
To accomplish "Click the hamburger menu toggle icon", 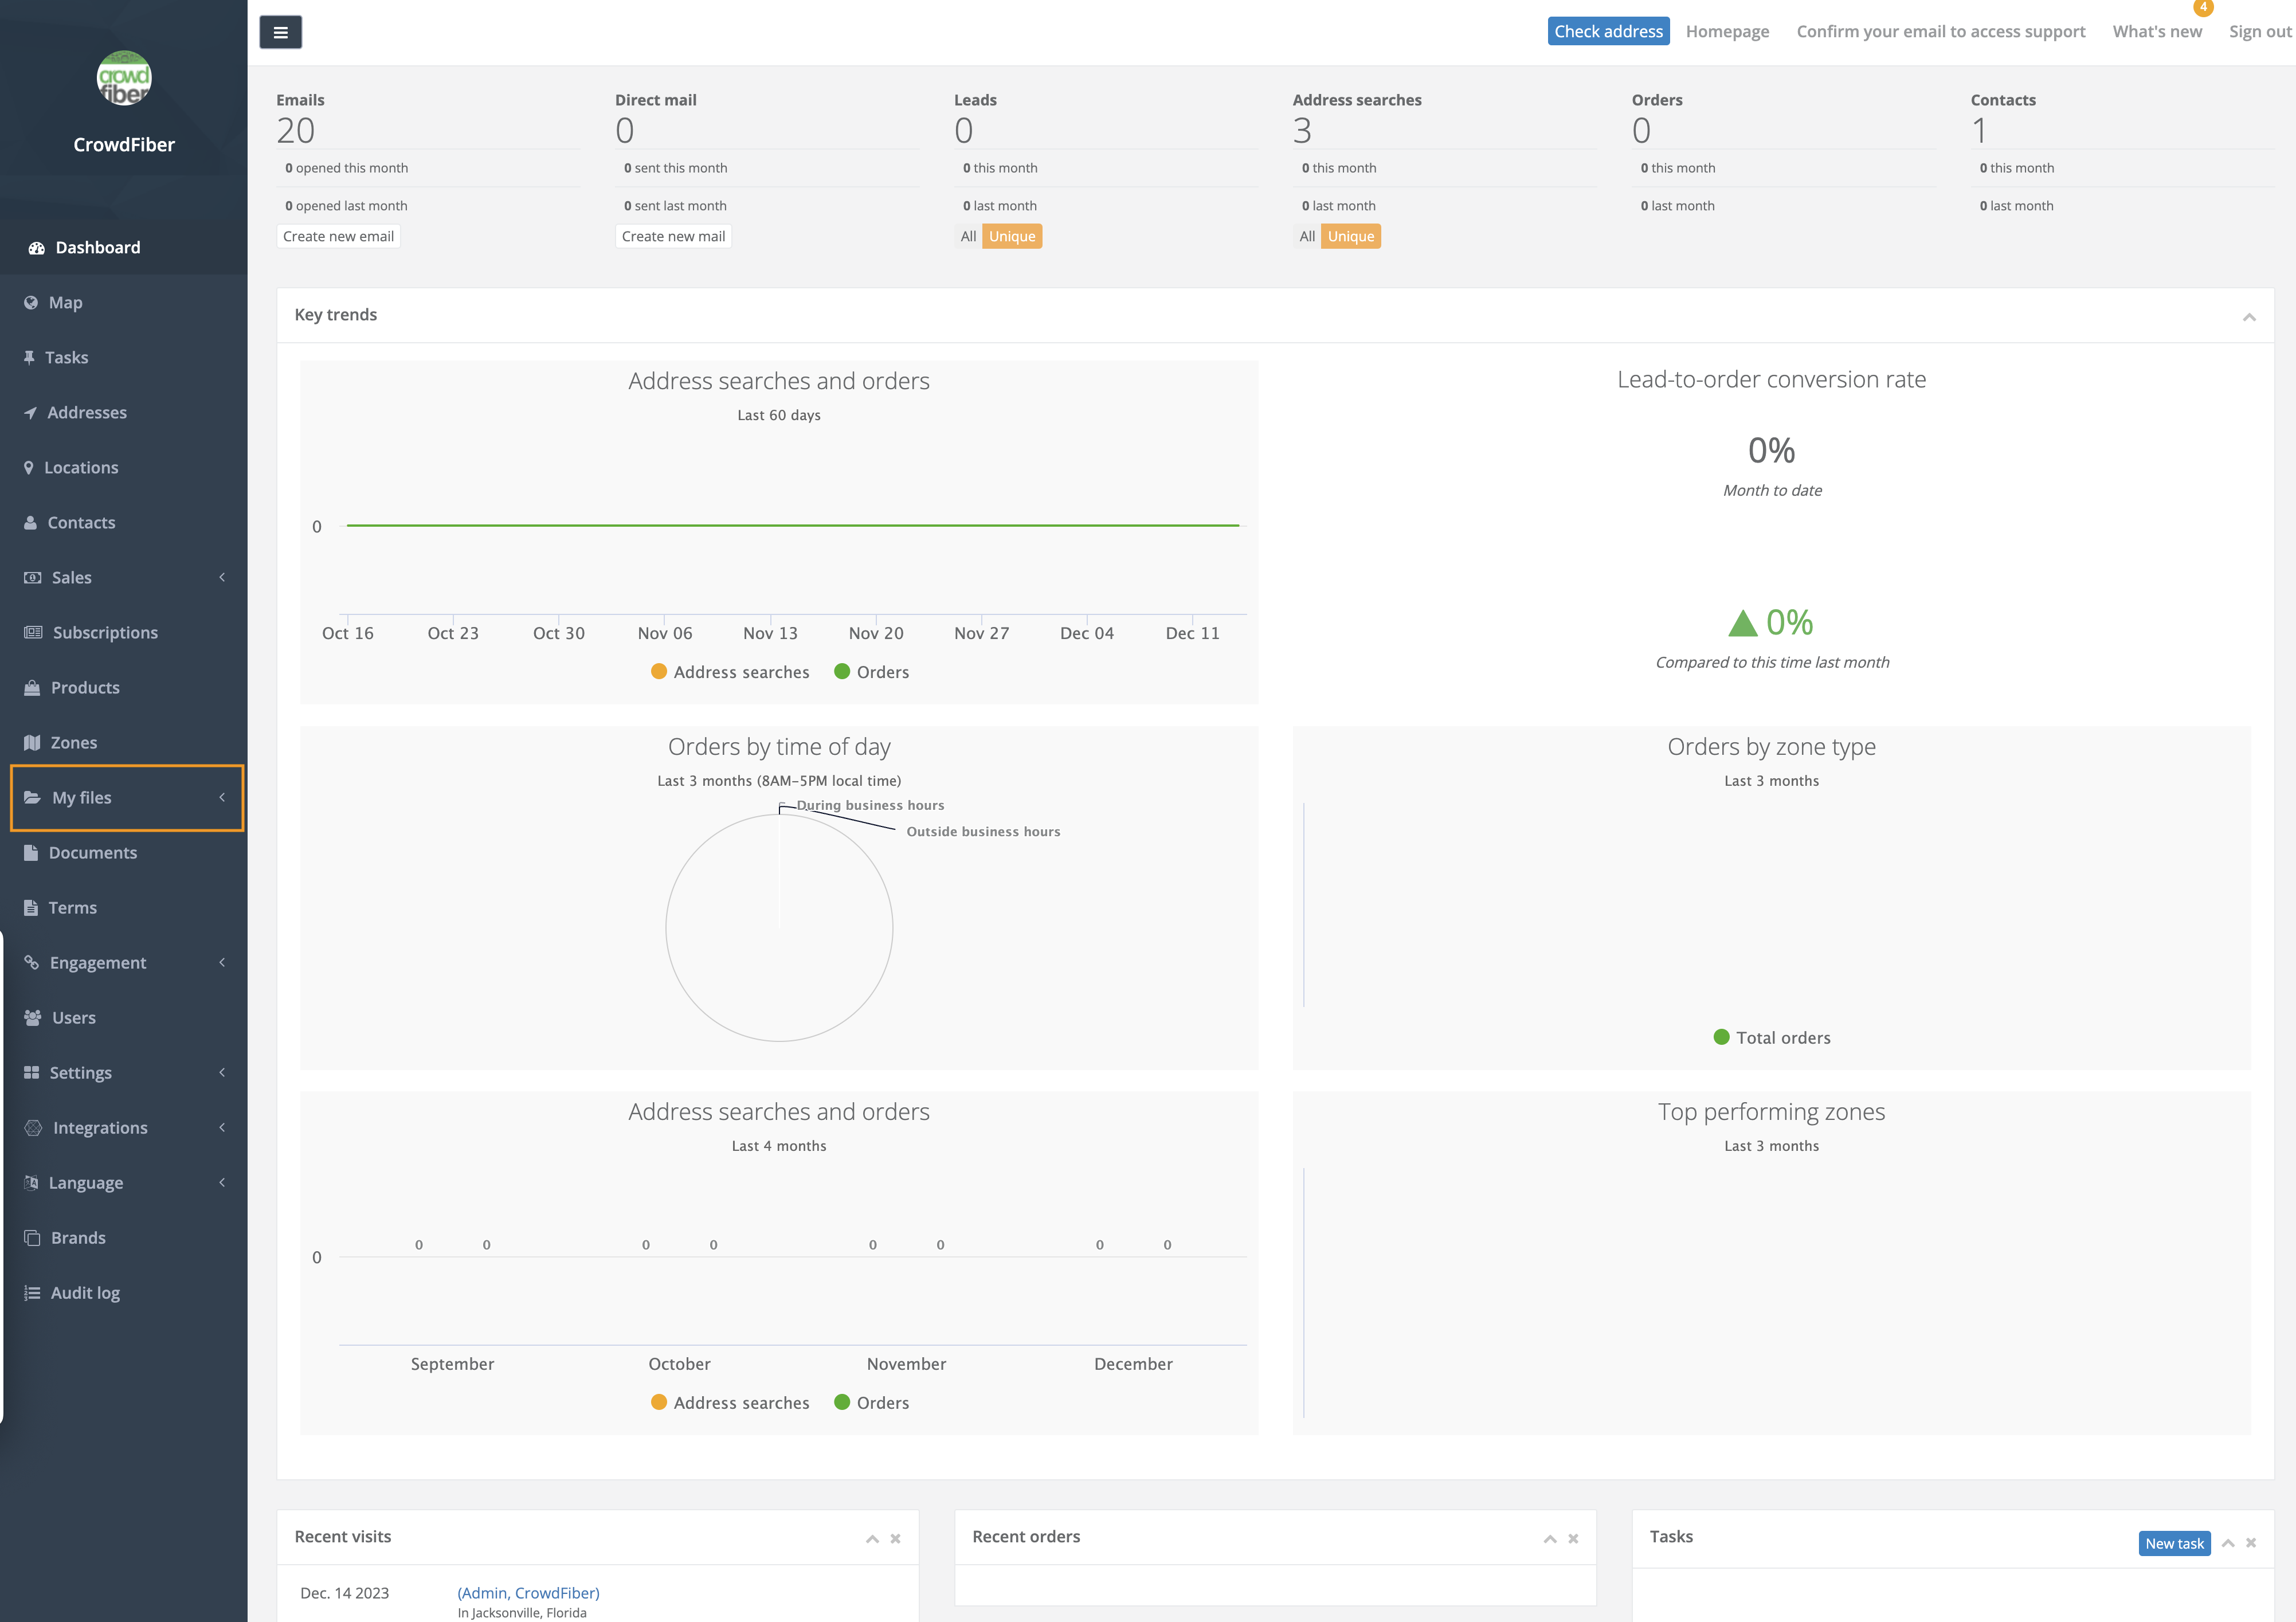I will pyautogui.click(x=280, y=32).
